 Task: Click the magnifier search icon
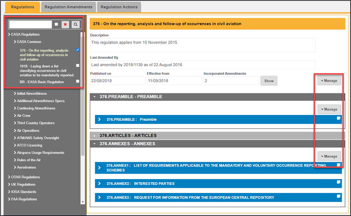(76, 24)
